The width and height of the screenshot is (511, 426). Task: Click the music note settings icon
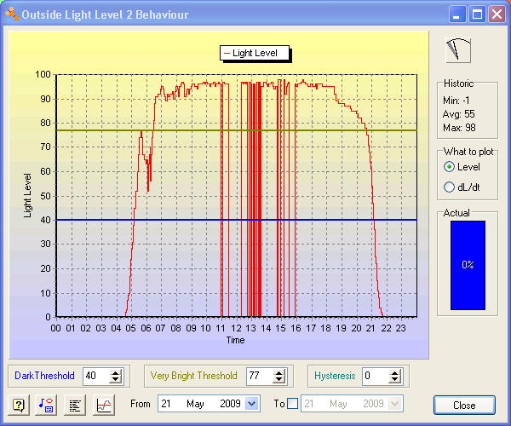[47, 405]
